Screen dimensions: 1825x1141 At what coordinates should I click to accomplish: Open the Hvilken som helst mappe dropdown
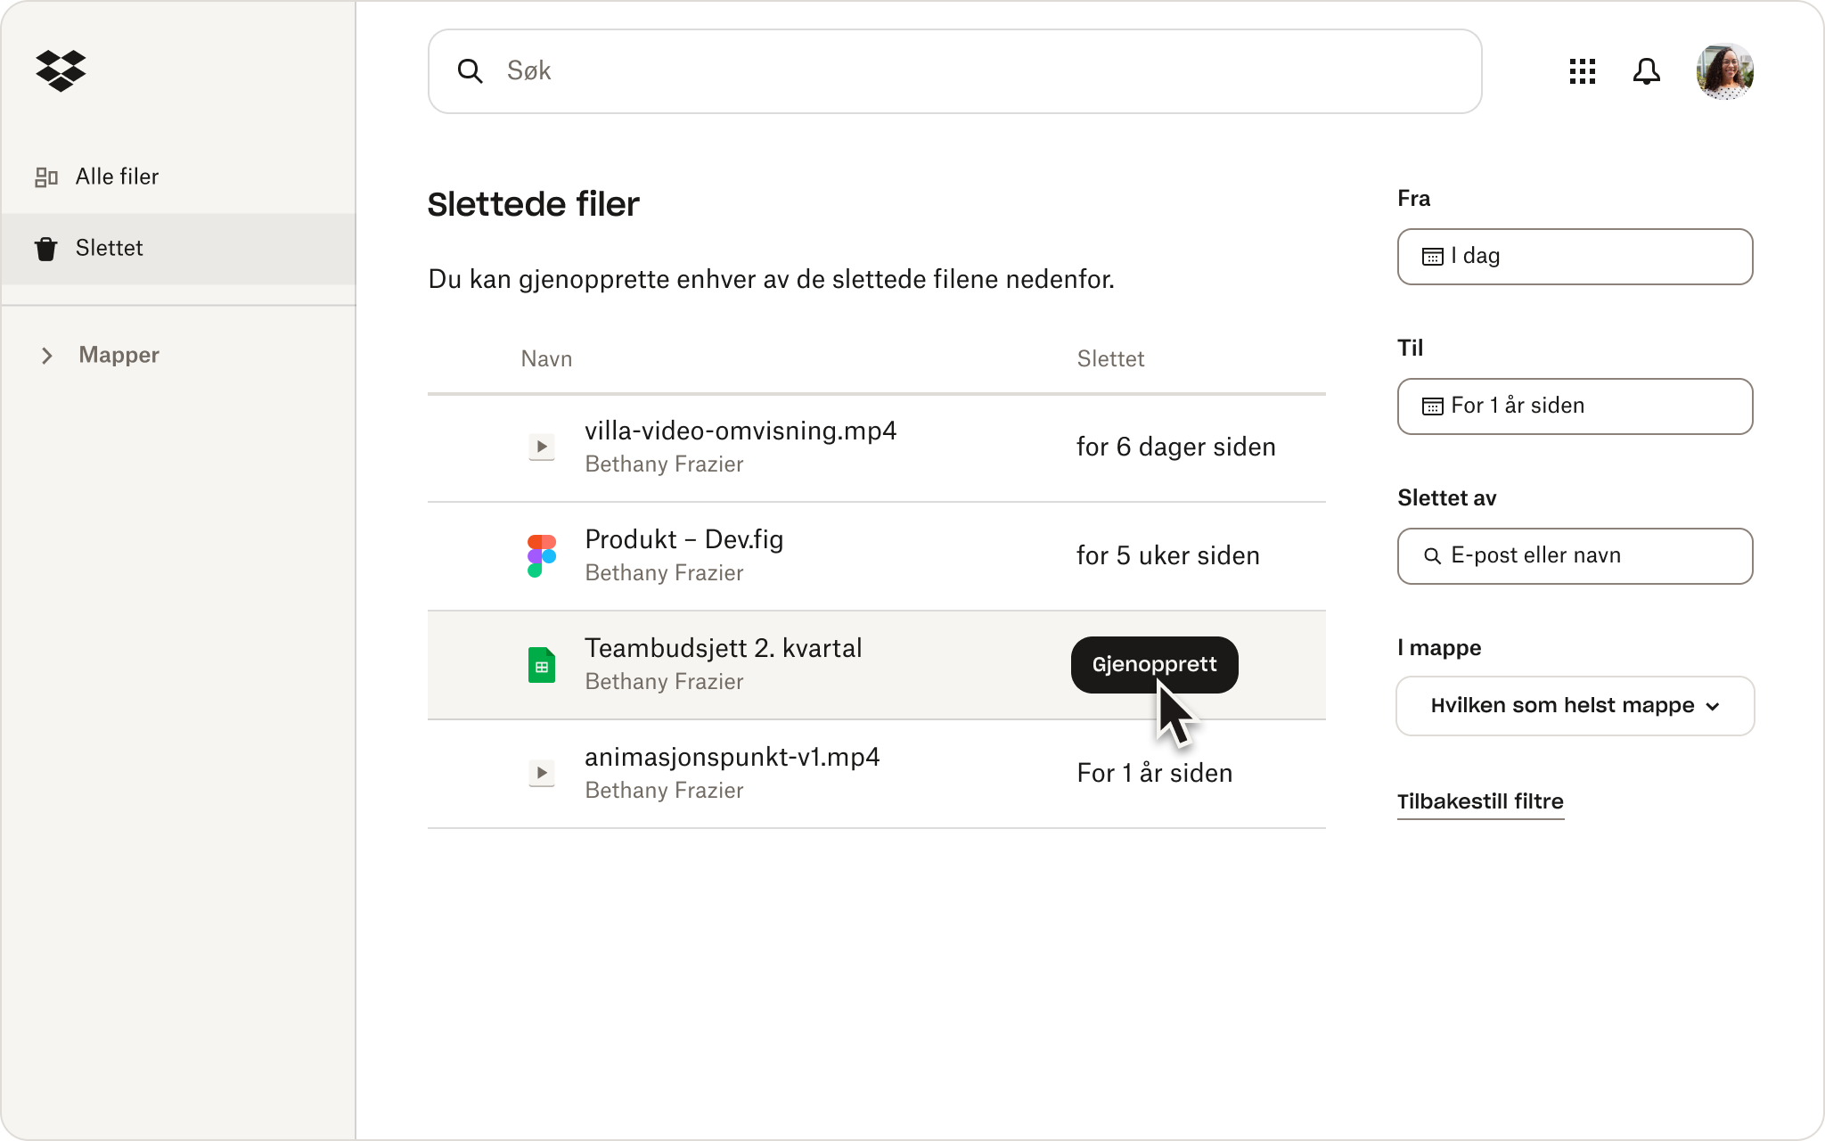pyautogui.click(x=1575, y=706)
